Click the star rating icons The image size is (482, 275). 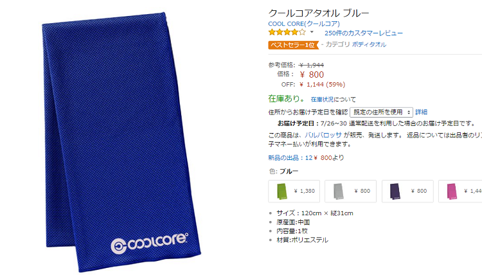[287, 32]
